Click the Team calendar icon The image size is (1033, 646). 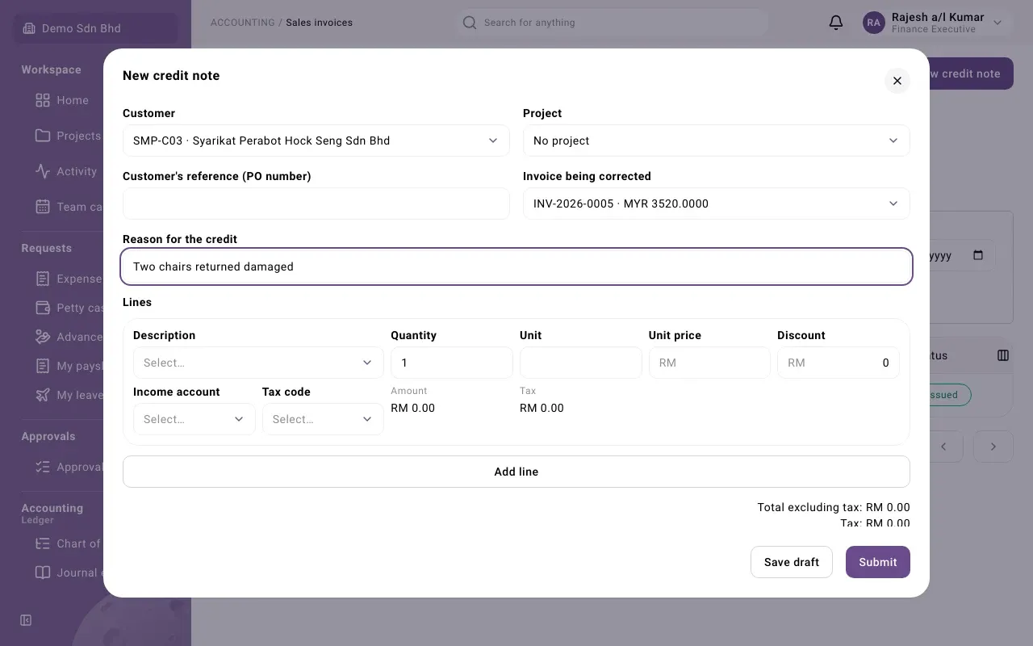click(43, 207)
